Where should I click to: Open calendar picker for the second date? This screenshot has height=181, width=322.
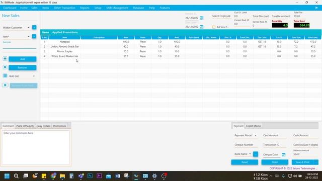pyautogui.click(x=202, y=27)
